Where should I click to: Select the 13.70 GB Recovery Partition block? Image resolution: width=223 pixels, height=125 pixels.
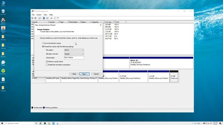pyautogui.click(x=133, y=76)
